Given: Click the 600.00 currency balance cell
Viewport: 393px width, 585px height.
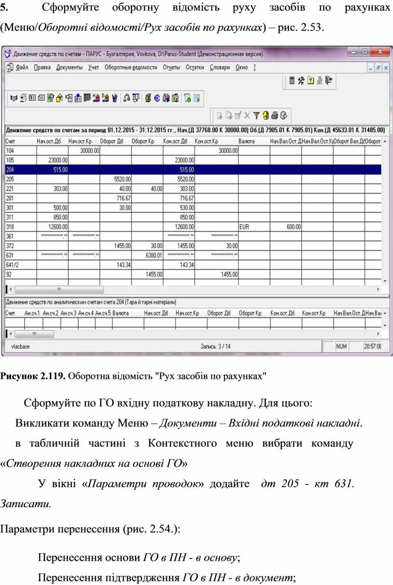Looking at the screenshot, I should coord(286,227).
